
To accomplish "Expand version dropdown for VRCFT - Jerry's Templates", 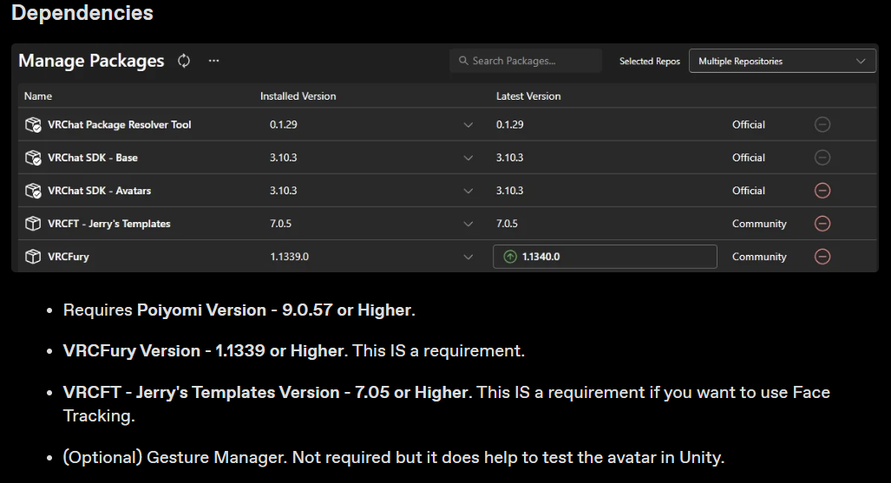I will click(468, 224).
